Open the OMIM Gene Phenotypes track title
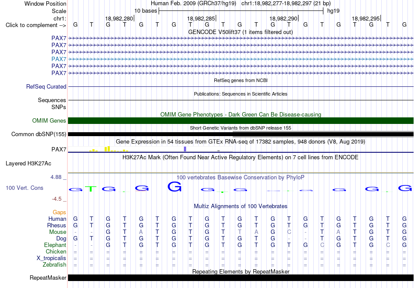The image size is (414, 288). [241, 114]
